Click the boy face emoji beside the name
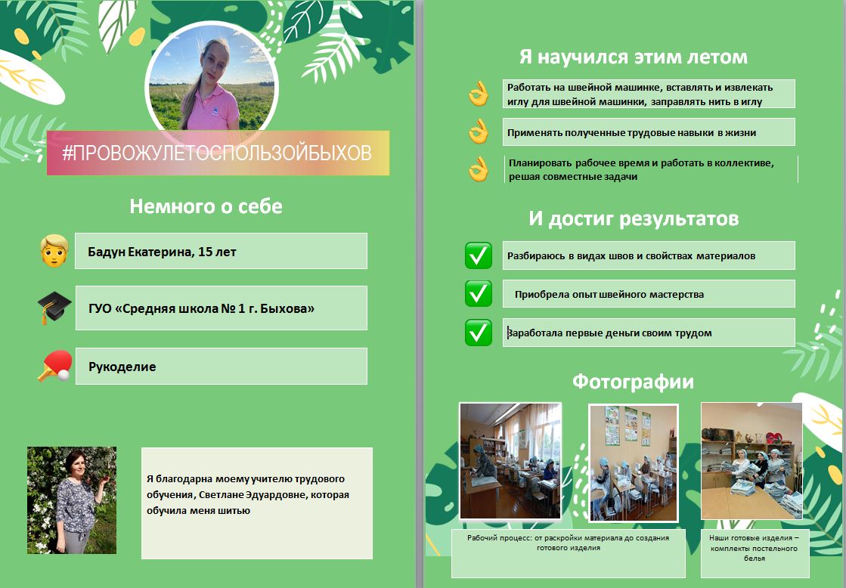Viewport: 846px width, 588px height. [54, 251]
